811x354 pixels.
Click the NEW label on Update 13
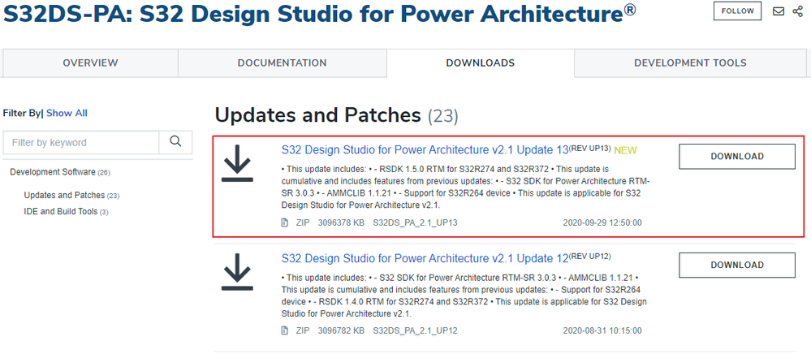tap(625, 150)
